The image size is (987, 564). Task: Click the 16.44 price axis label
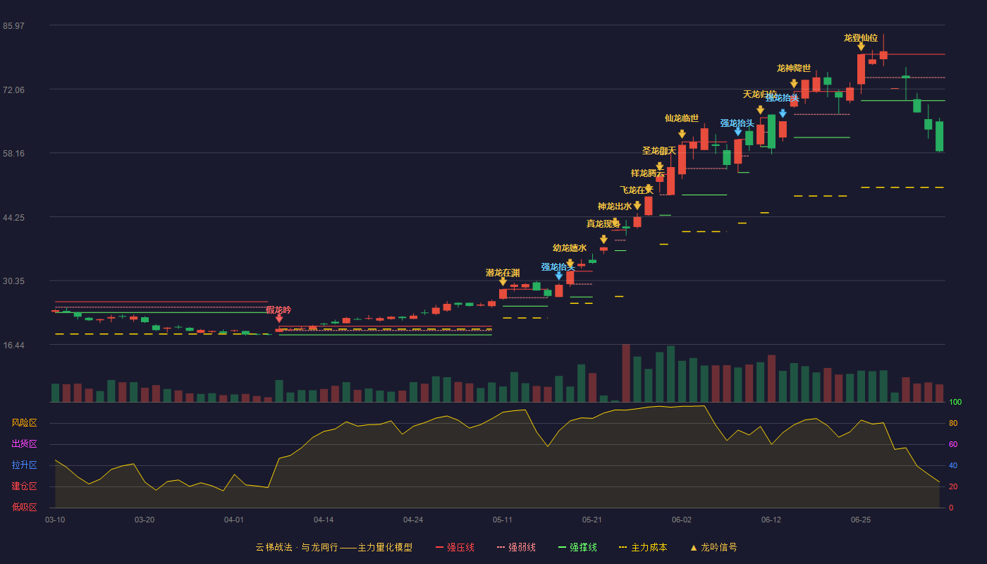(x=14, y=345)
